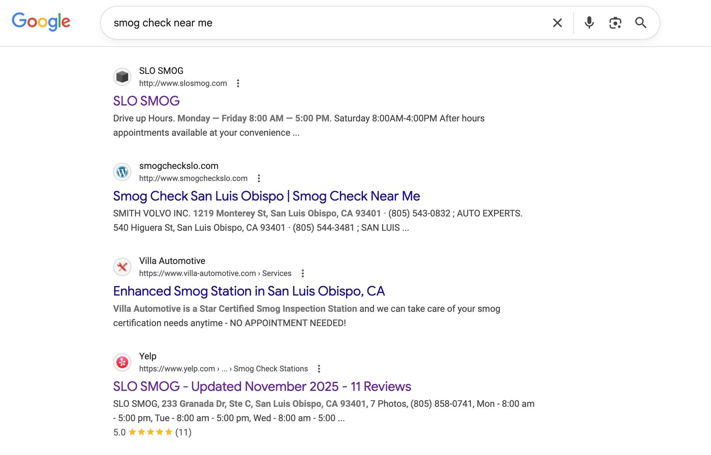Click the SLO SMOG cube favicon
The height and width of the screenshot is (455, 711).
click(x=122, y=77)
